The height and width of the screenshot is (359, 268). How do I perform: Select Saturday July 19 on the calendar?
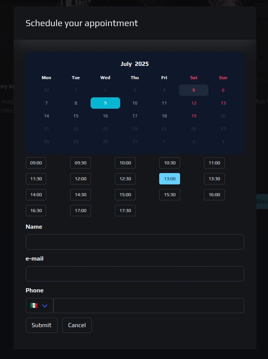tap(194, 116)
